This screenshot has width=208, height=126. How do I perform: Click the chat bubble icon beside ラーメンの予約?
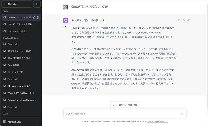5,72
